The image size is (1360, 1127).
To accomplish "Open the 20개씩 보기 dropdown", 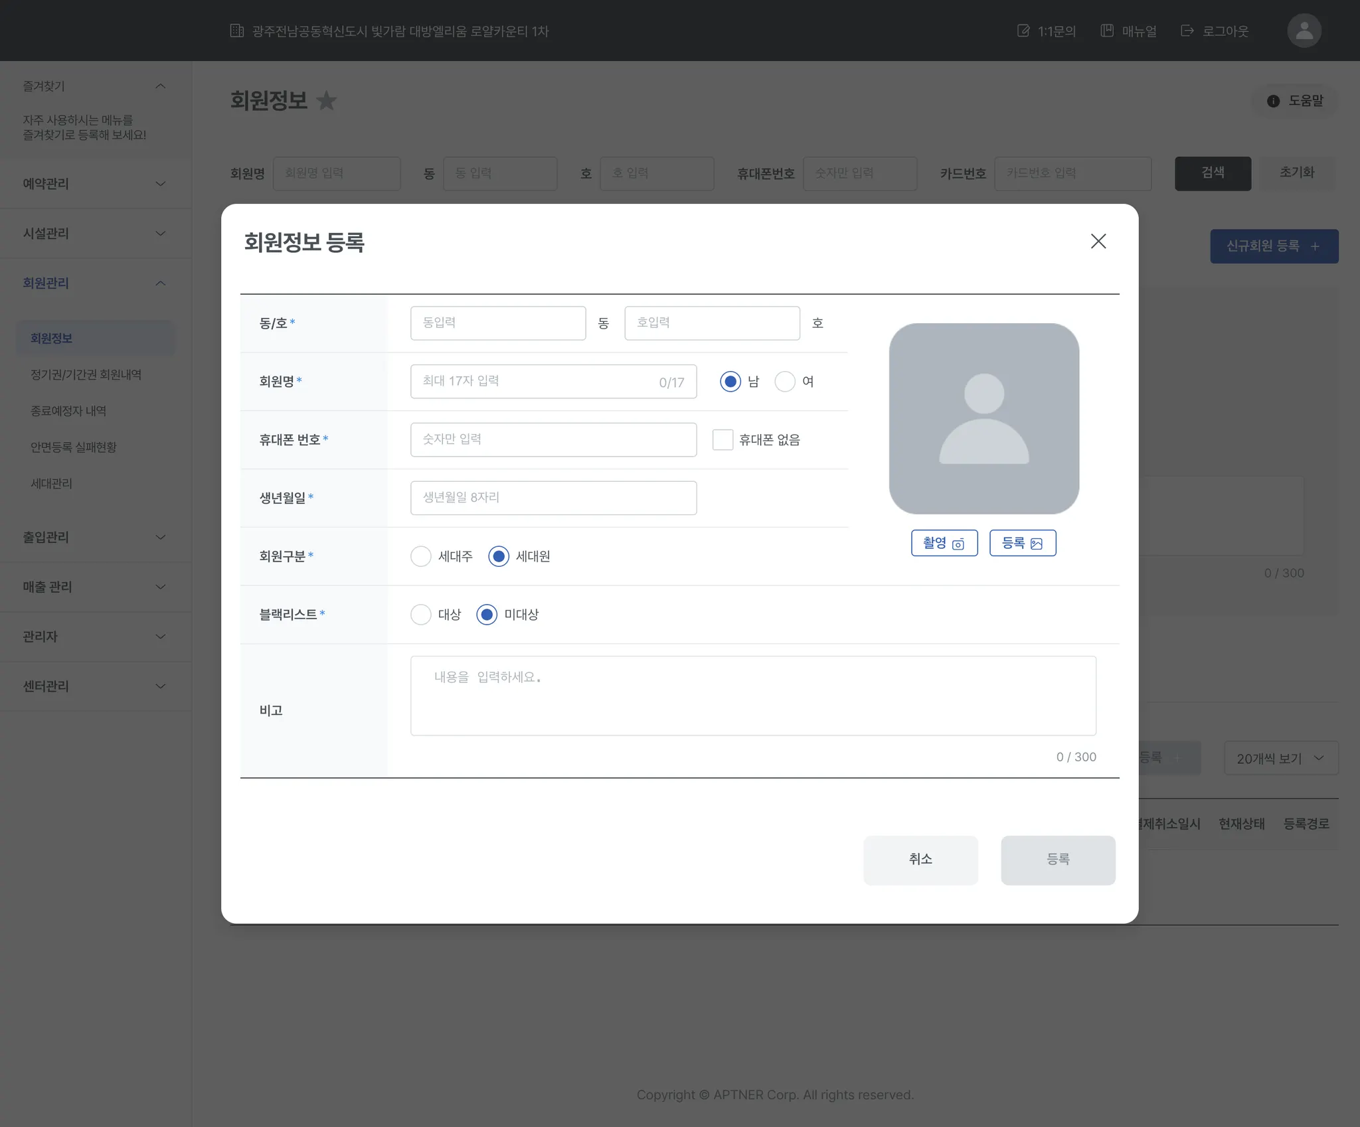I will [x=1280, y=758].
